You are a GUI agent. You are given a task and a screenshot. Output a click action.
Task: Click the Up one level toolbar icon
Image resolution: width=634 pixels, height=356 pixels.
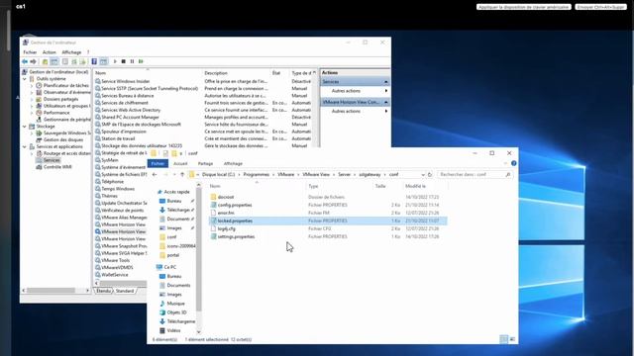pos(45,61)
